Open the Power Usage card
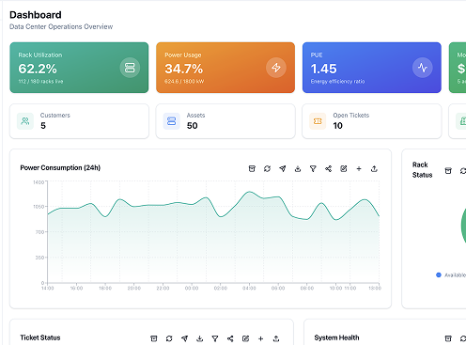The height and width of the screenshot is (345, 466). pyautogui.click(x=225, y=68)
